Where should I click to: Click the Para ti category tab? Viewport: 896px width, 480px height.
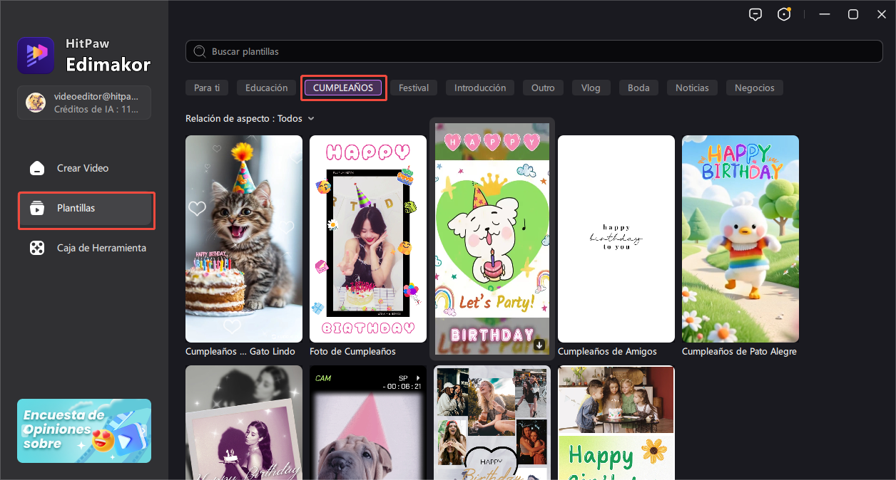coord(207,88)
